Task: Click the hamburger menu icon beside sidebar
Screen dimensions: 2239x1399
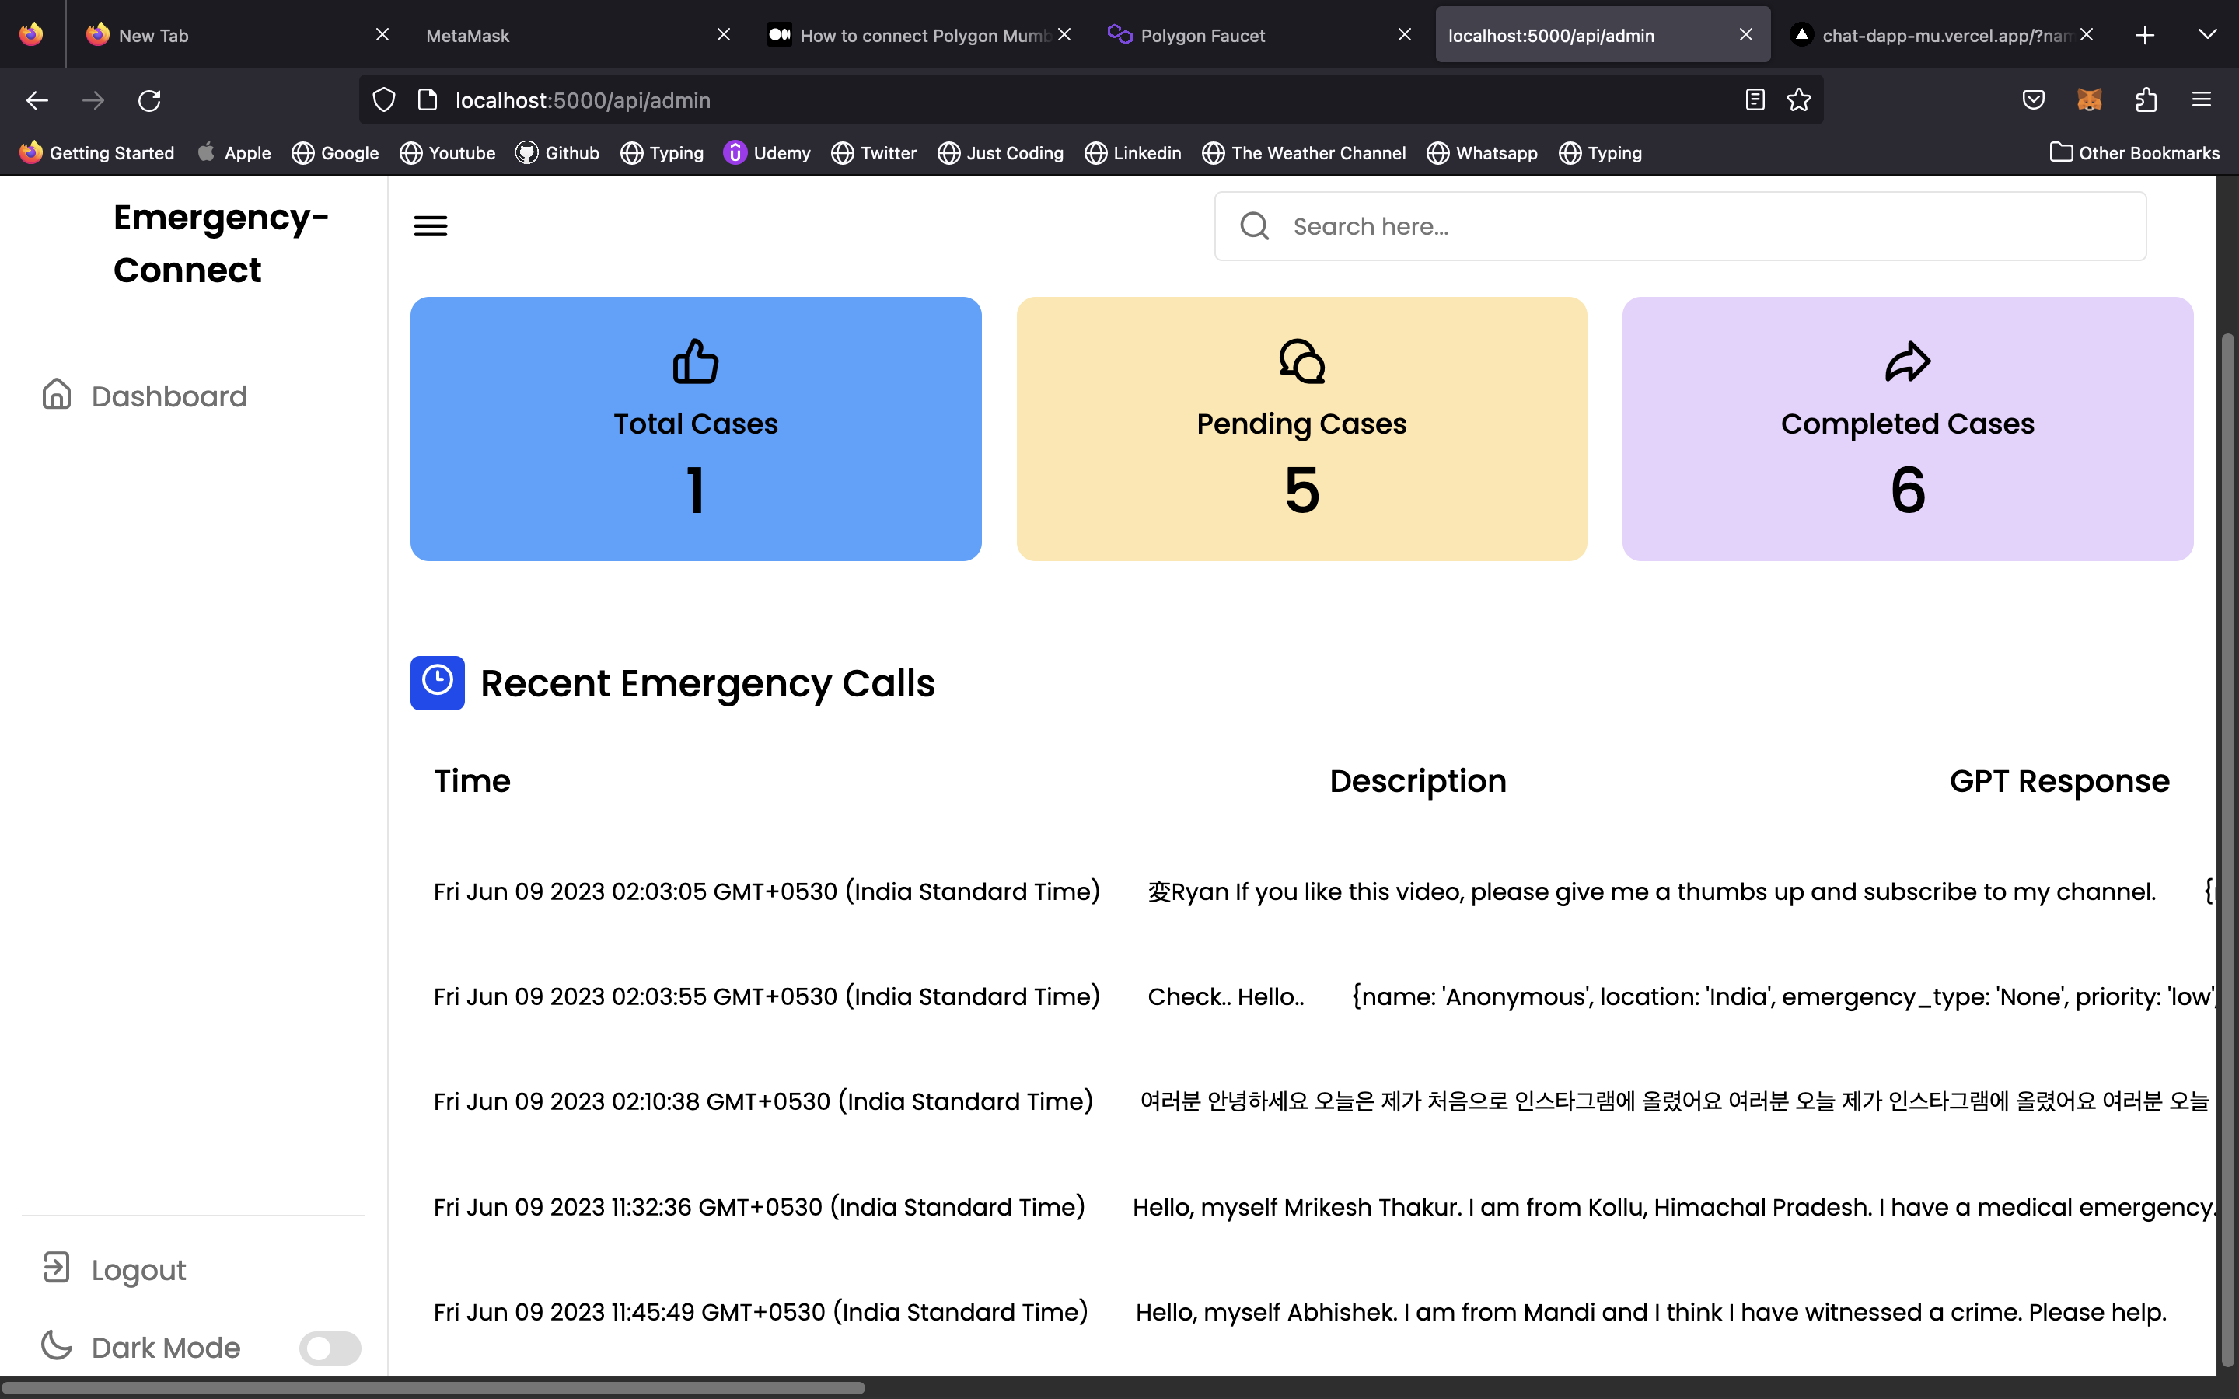Action: click(430, 225)
